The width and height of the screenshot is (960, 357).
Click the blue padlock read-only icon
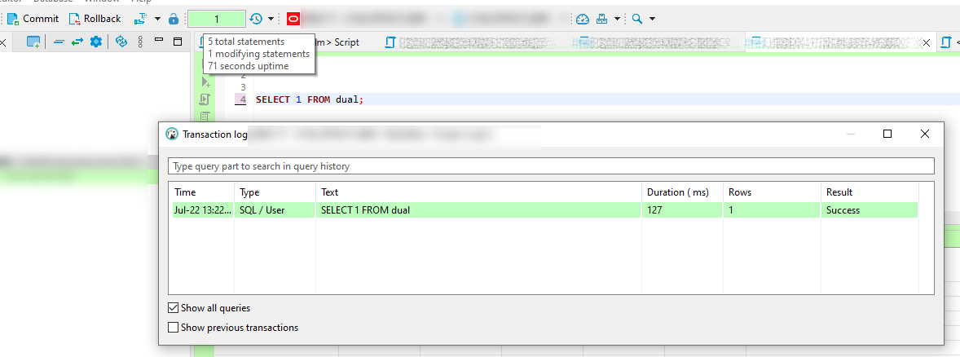click(174, 19)
